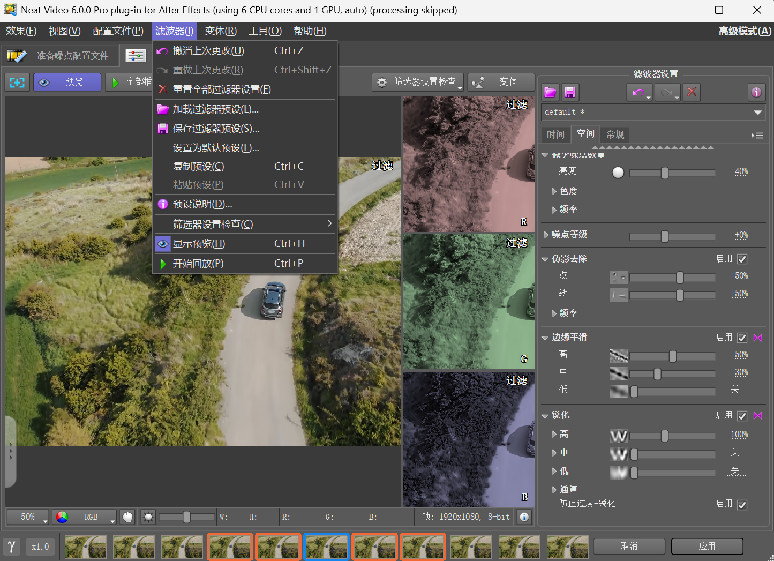The image size is (774, 561).
Task: Click the panel options menu icon
Action: coord(757,136)
